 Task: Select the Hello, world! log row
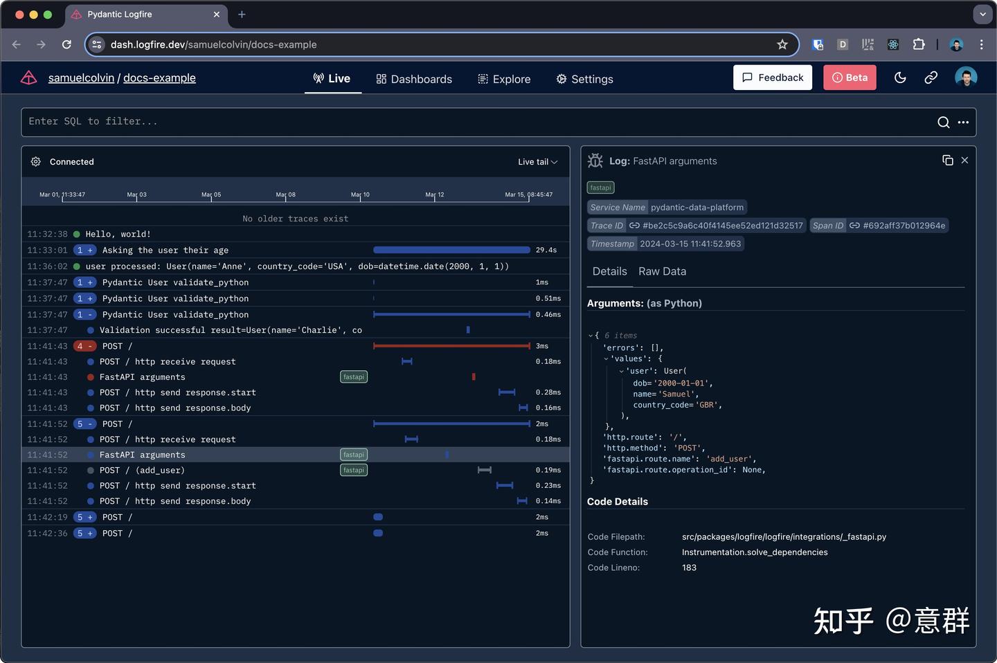click(296, 235)
